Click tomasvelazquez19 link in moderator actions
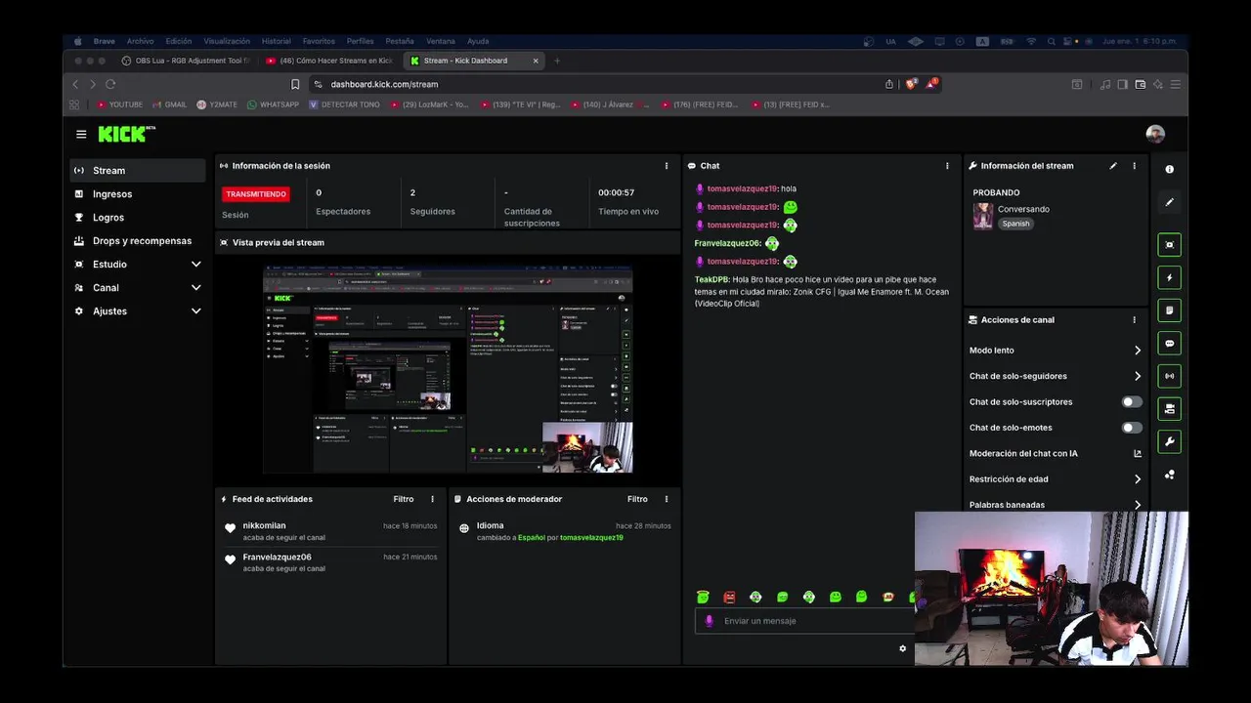The image size is (1251, 703). 591,538
